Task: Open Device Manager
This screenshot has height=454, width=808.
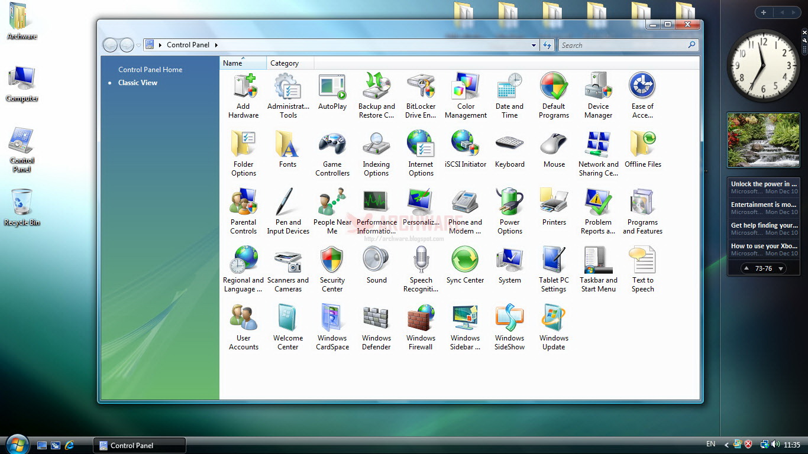Action: point(599,96)
